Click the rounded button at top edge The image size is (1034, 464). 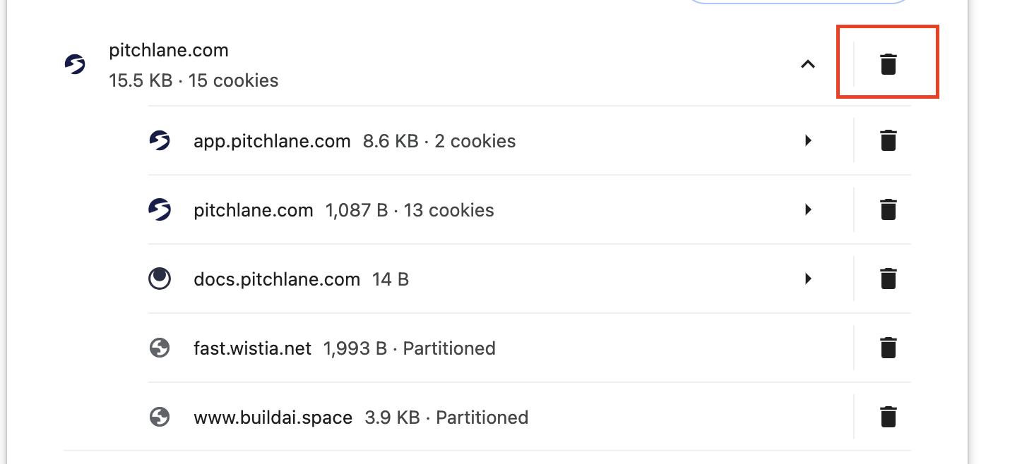tap(799, 2)
